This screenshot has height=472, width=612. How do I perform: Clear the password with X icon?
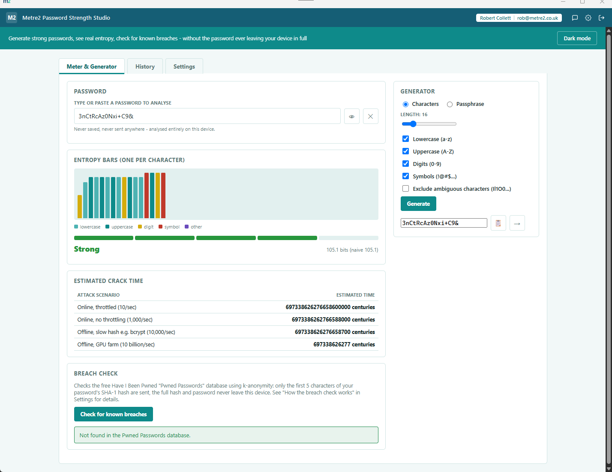coord(370,116)
